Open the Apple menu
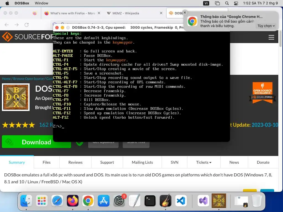The height and width of the screenshot is (212, 283). point(7,3)
